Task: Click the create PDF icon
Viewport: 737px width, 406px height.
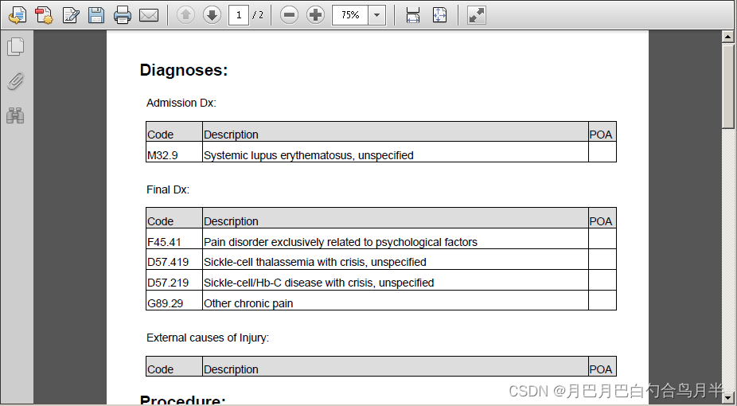Action: tap(44, 15)
